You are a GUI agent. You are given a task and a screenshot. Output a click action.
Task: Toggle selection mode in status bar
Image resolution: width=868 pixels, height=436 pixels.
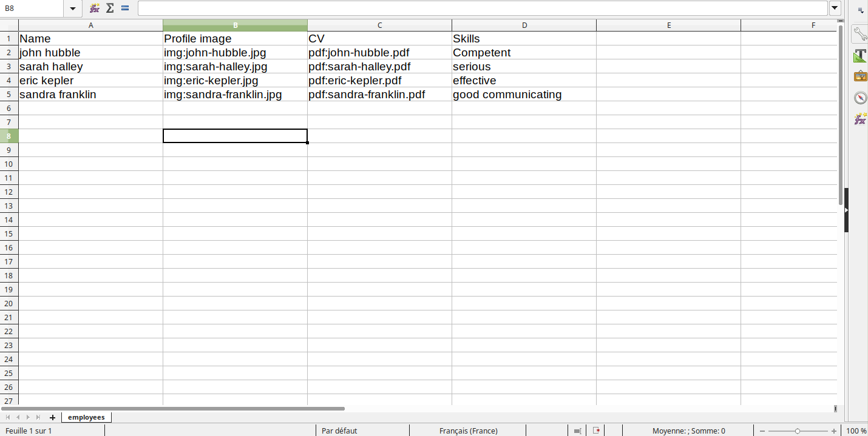tap(577, 431)
